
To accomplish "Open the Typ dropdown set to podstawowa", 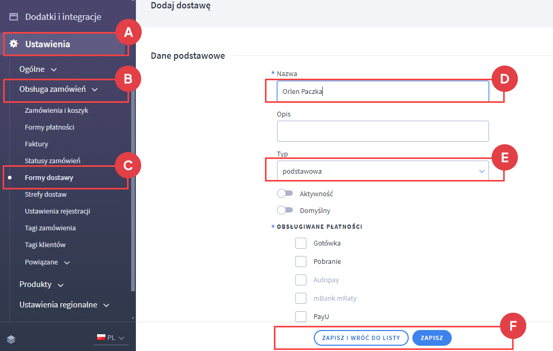I will [382, 171].
